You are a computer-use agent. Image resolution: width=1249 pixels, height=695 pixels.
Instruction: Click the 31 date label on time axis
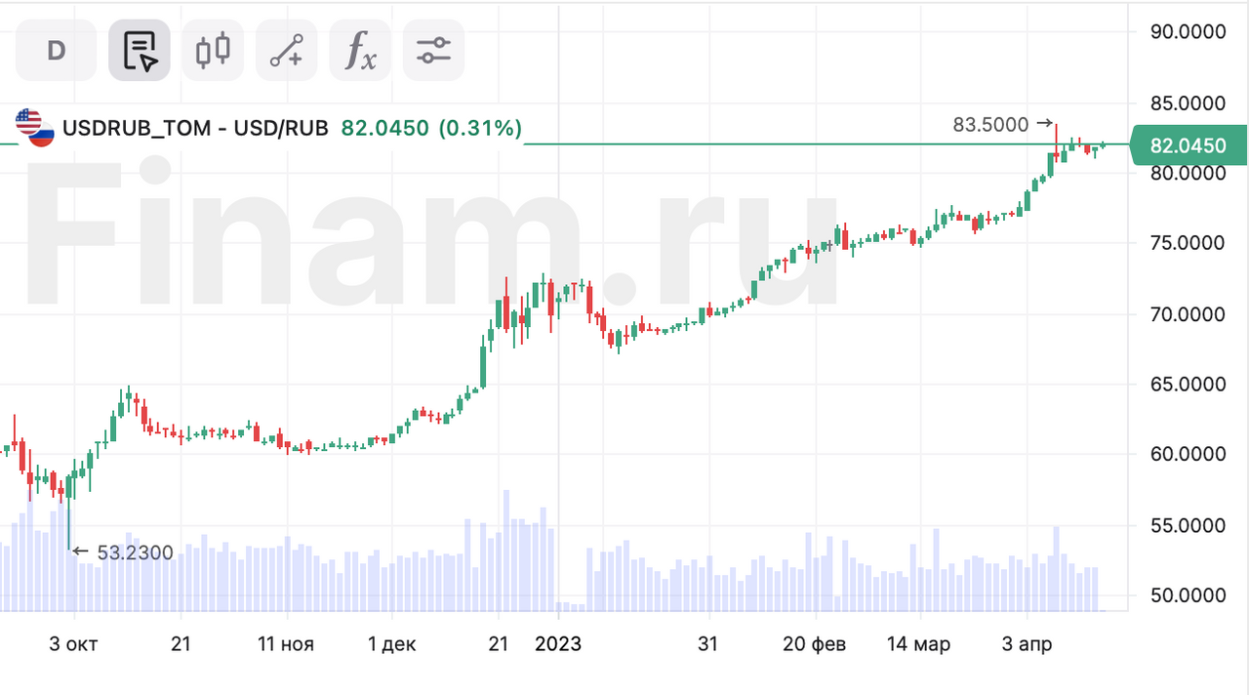click(x=707, y=644)
